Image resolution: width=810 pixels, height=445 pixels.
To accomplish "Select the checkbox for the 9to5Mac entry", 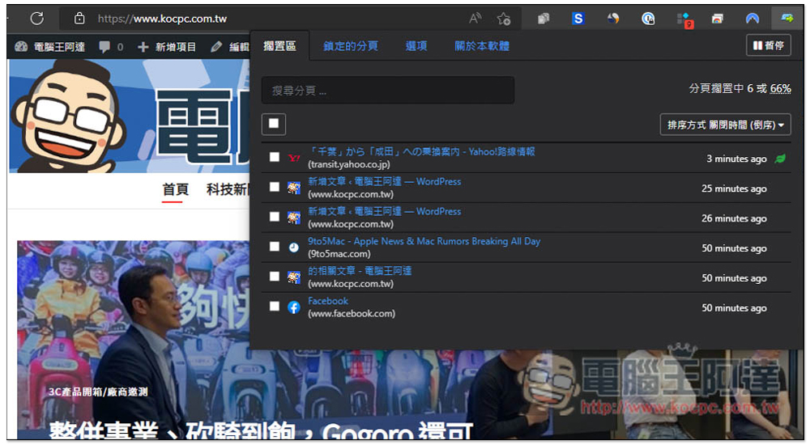I will [x=275, y=247].
